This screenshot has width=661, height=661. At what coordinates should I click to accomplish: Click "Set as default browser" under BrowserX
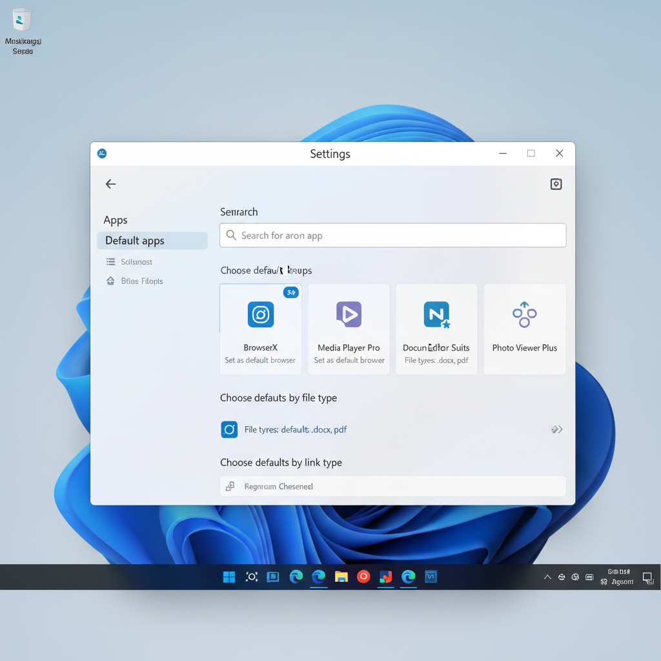tap(260, 360)
